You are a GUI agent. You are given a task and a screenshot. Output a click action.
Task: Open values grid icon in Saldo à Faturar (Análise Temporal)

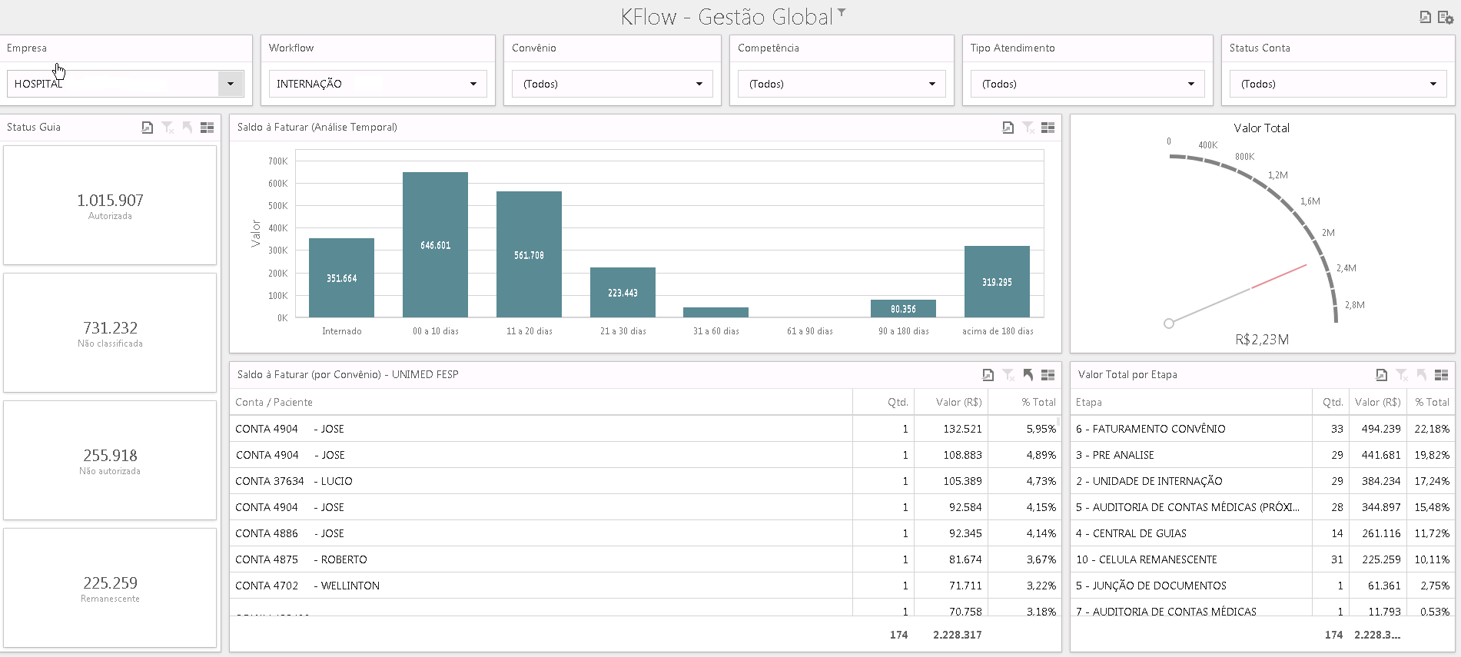pyautogui.click(x=1048, y=128)
